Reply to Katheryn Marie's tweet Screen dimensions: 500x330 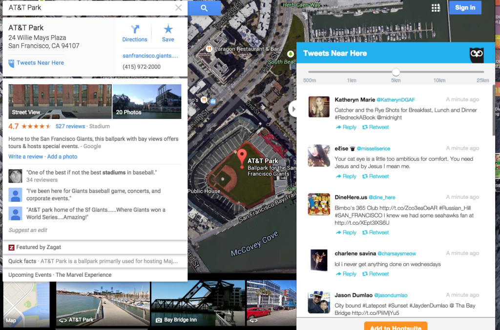click(346, 127)
